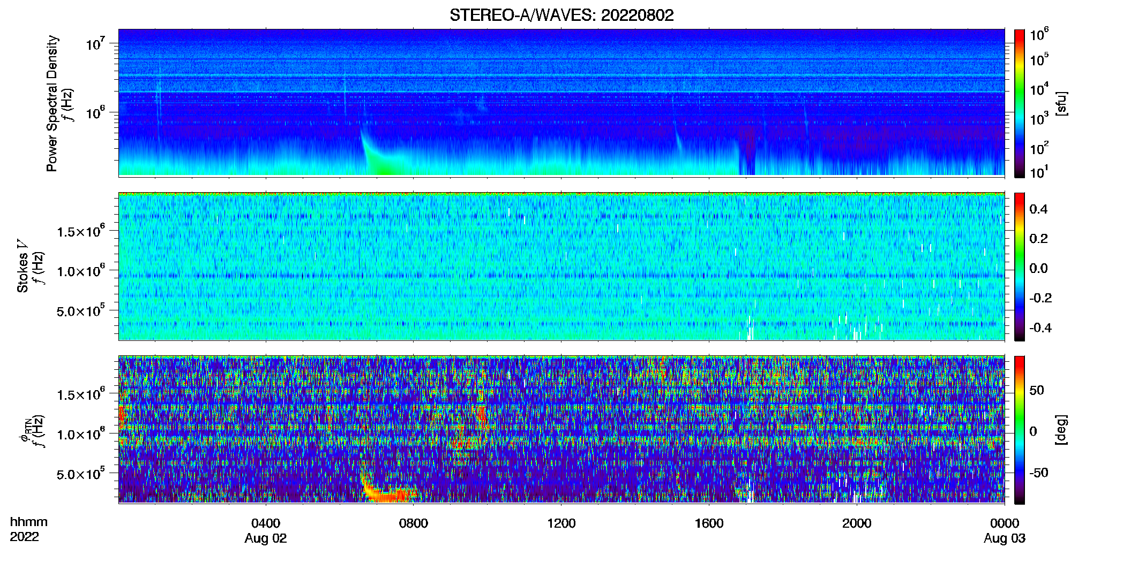1123x578 pixels.
Task: Click the 10^5 value on the sfu color scale
Action: pyautogui.click(x=1039, y=59)
